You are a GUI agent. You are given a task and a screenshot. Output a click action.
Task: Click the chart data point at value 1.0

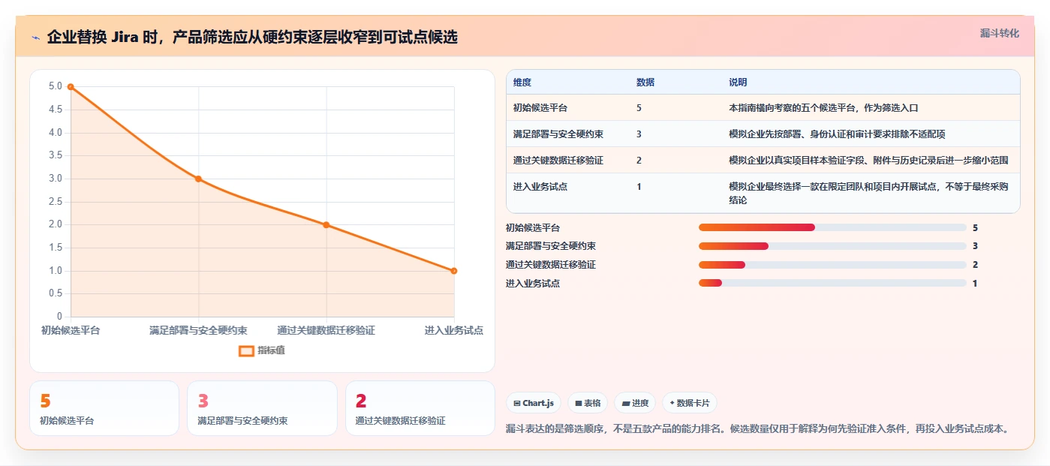click(454, 271)
